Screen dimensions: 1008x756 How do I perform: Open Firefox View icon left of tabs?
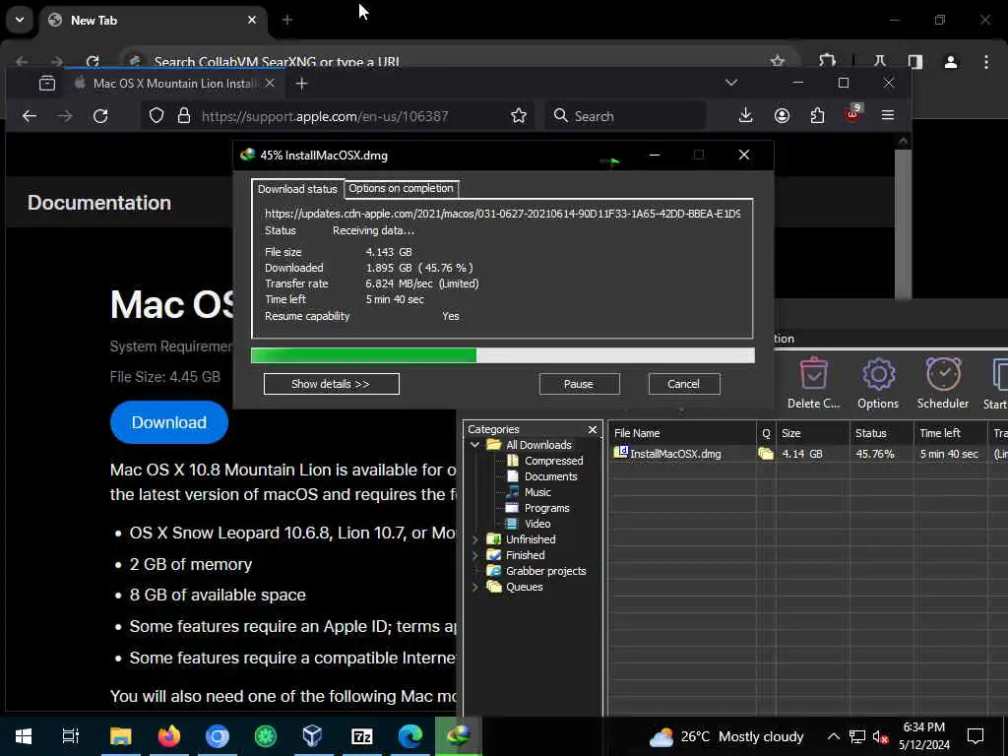47,84
